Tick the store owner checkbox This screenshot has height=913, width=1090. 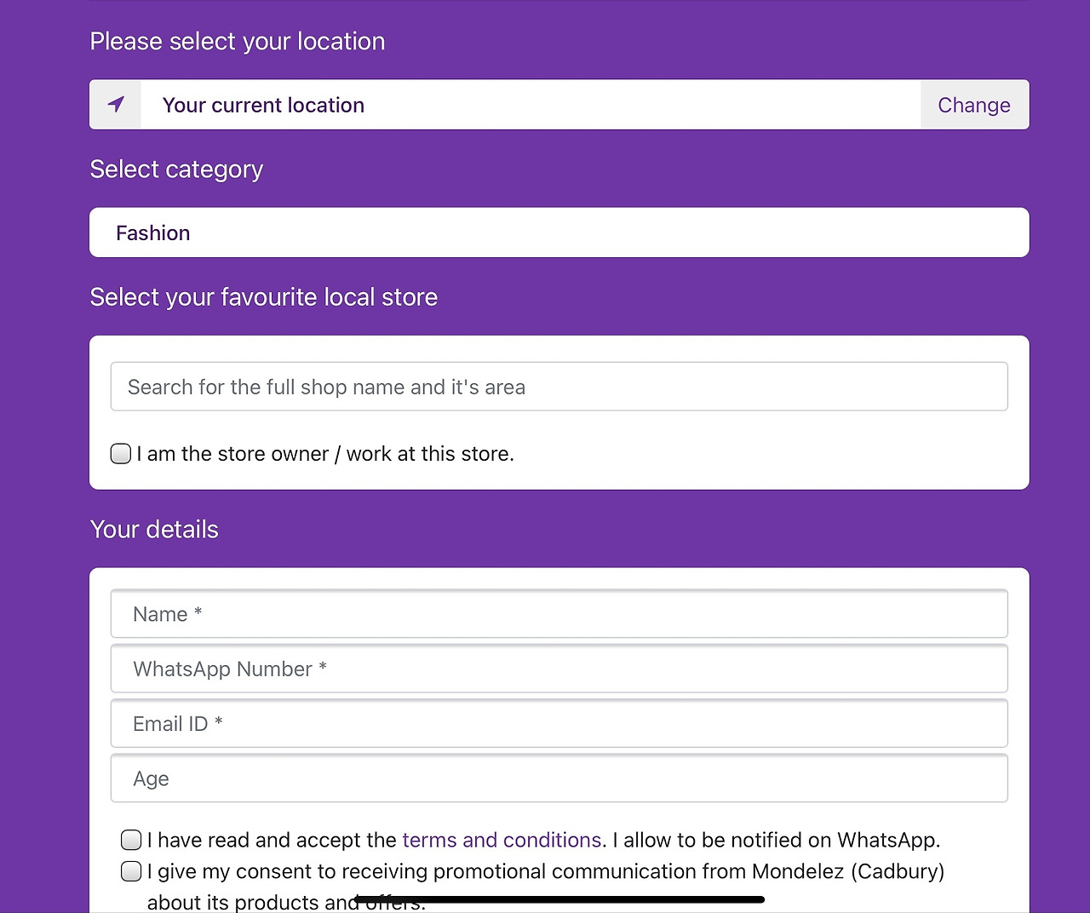[121, 453]
